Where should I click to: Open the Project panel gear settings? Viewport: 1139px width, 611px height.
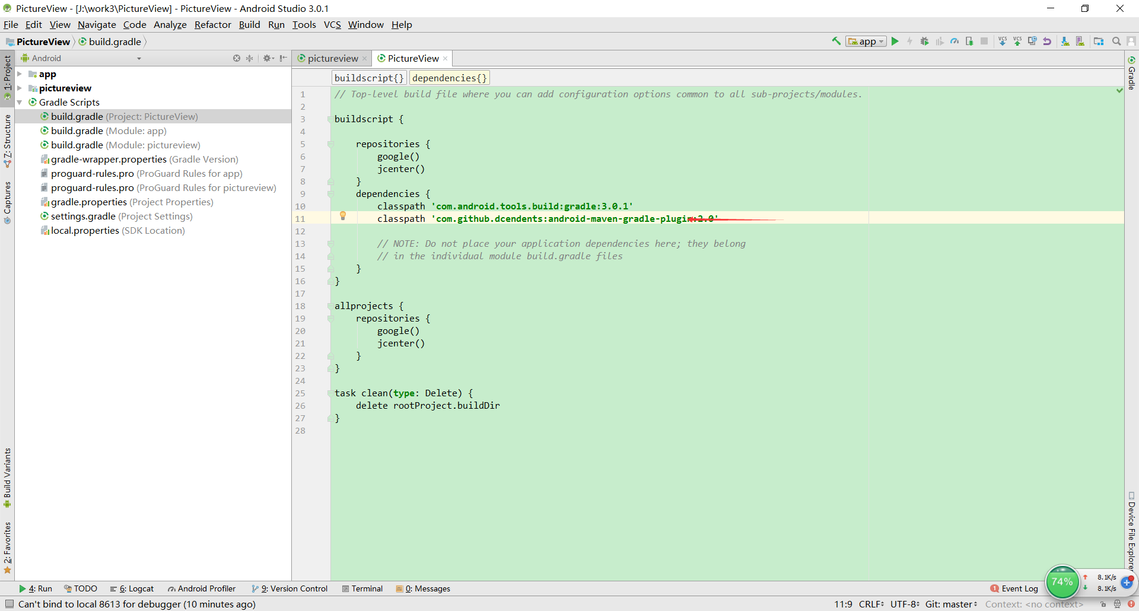268,58
